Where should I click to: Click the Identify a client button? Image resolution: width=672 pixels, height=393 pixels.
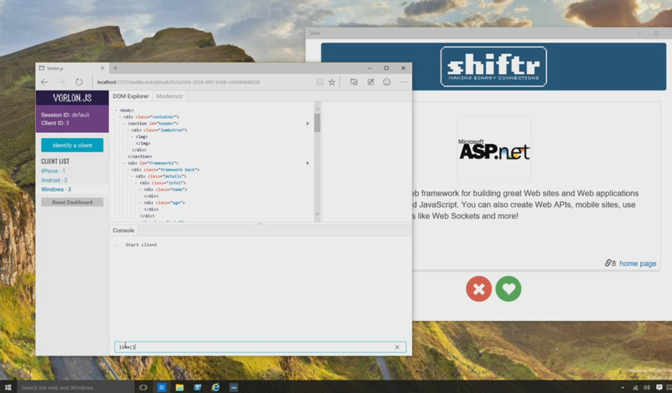[72, 145]
